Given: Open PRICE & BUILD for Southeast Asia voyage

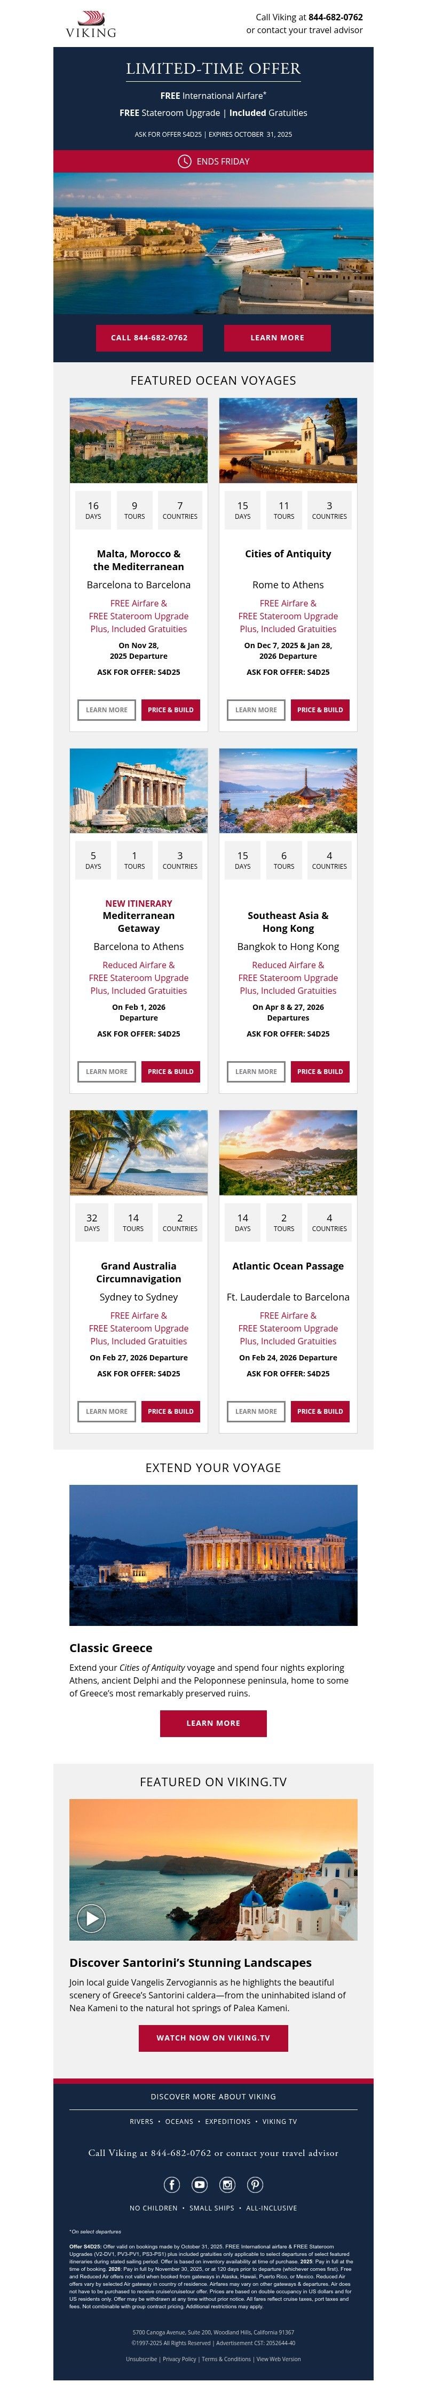Looking at the screenshot, I should click(x=320, y=1072).
